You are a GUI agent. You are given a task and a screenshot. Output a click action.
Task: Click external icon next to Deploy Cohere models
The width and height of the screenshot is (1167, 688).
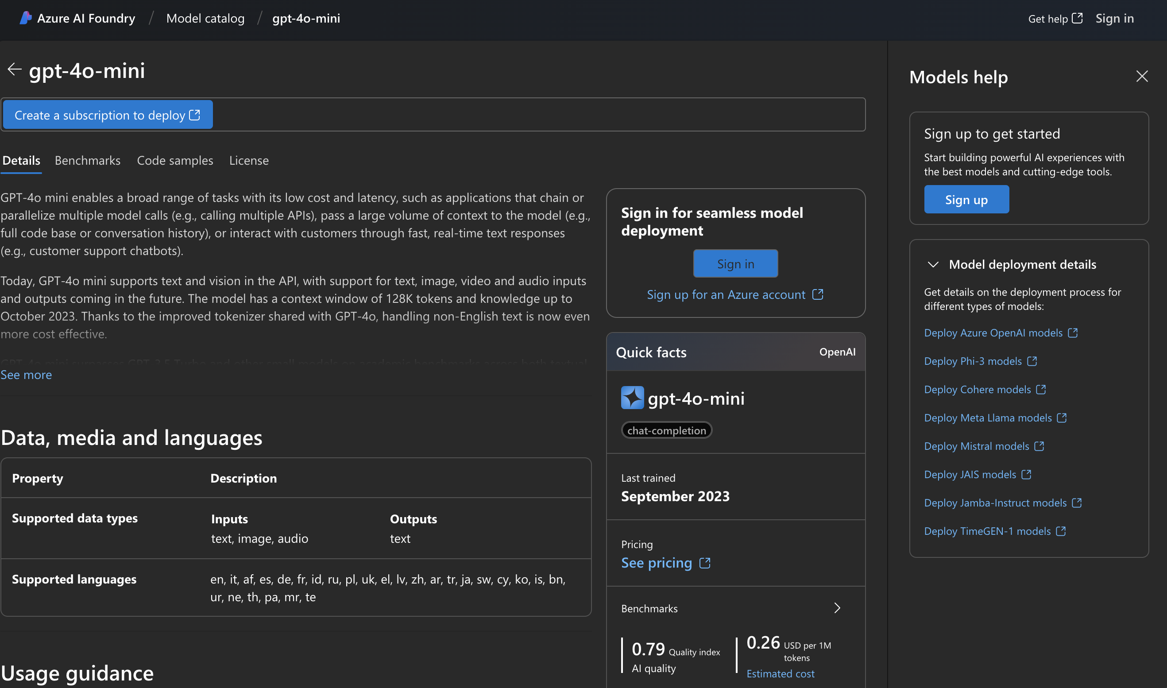tap(1041, 390)
